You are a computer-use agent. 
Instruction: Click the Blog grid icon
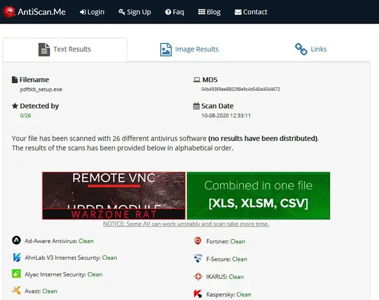pos(202,12)
